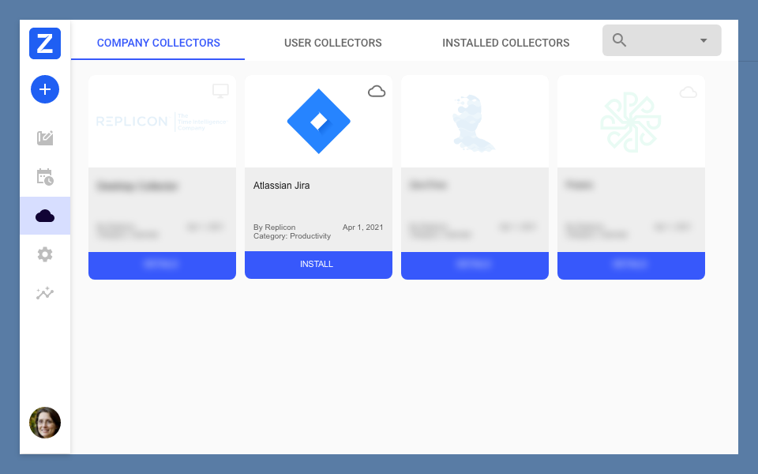Click the search magnifier icon
Viewport: 758px width, 474px height.
[x=619, y=40]
